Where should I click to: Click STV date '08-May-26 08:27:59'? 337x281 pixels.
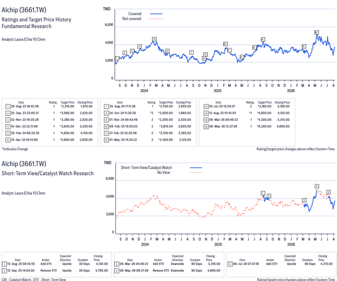click(134, 271)
